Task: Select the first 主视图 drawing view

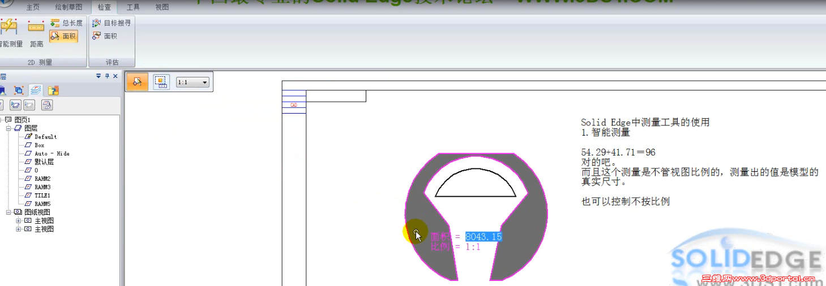Action: click(44, 220)
